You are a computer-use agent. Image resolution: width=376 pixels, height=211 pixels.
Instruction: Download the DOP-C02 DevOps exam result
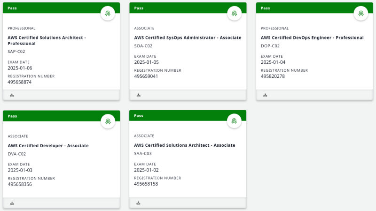[x=265, y=95]
